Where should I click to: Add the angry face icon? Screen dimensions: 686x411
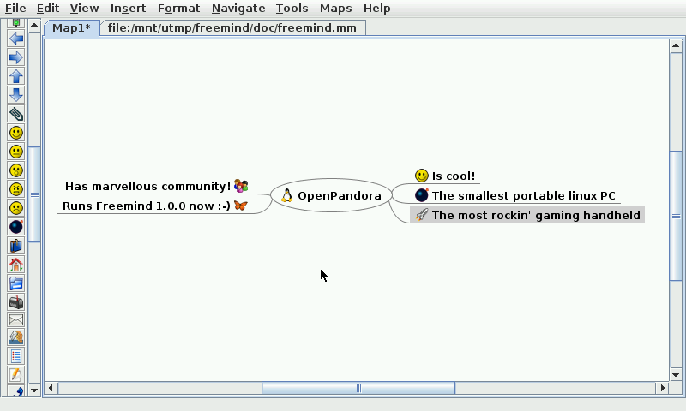[x=16, y=189]
